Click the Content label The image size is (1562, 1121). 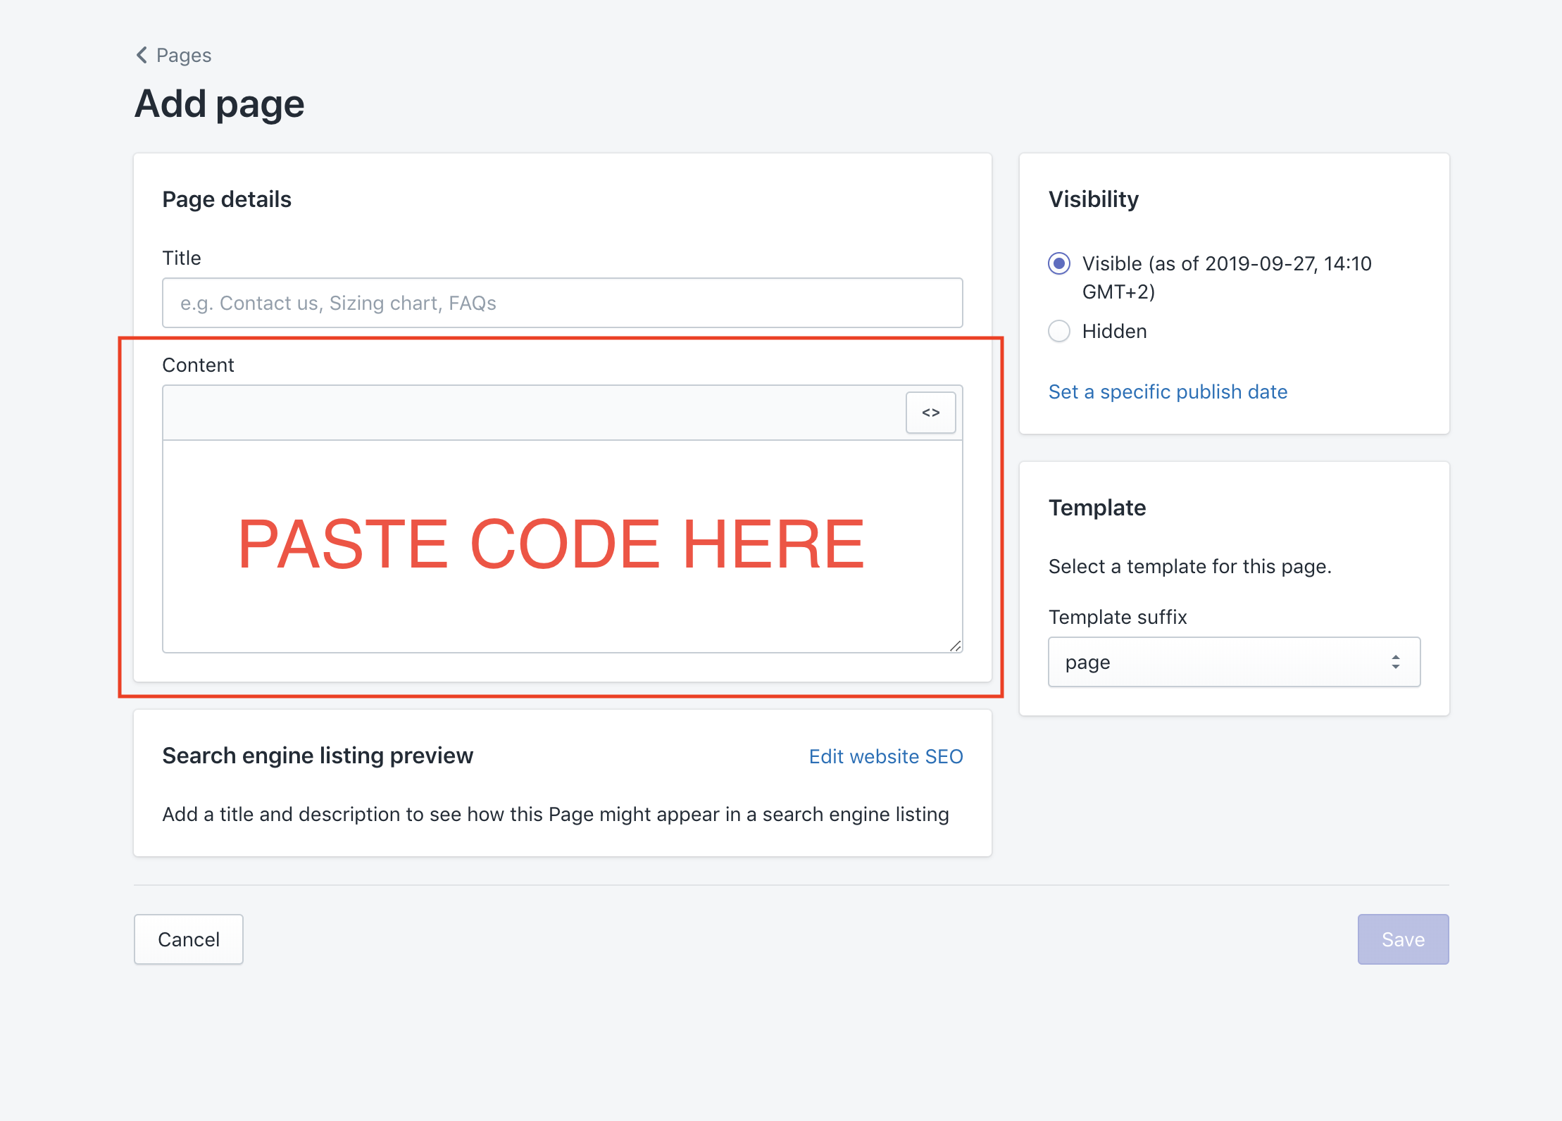[198, 365]
